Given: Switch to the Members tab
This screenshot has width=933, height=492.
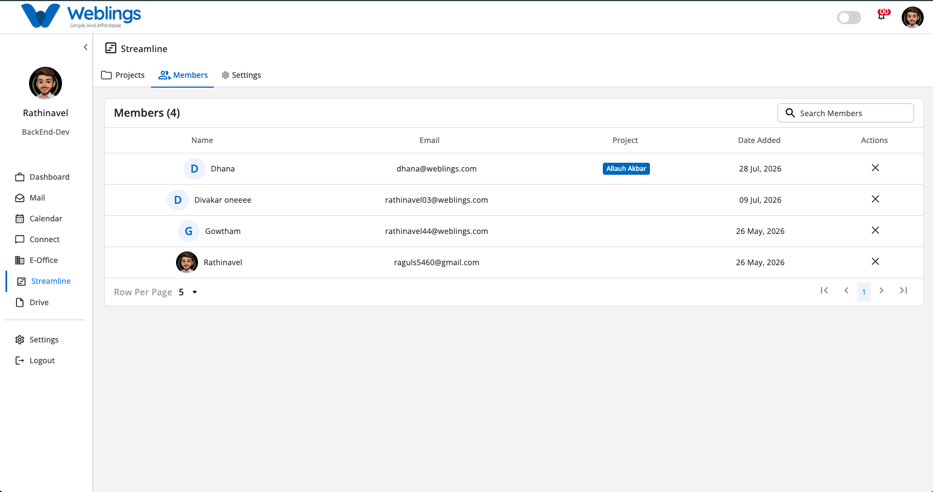Looking at the screenshot, I should (x=183, y=75).
